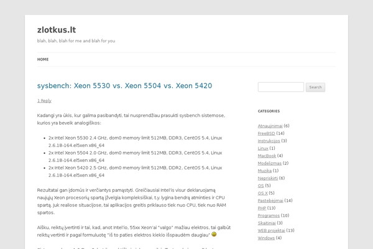373x249 pixels.
Task: Open the 1 Reply comments link
Action: point(44,101)
